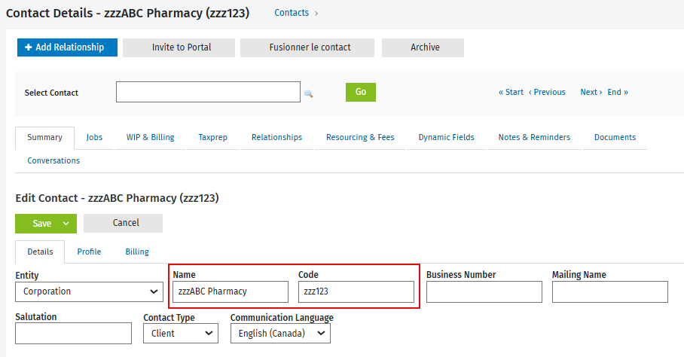
Task: Open the WIP & Billing tab
Action: pos(150,137)
